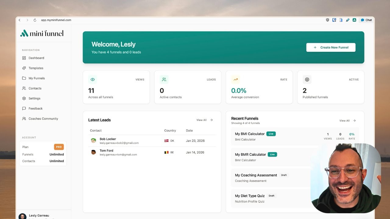Open My BMR Calculator funnel

click(x=295, y=157)
